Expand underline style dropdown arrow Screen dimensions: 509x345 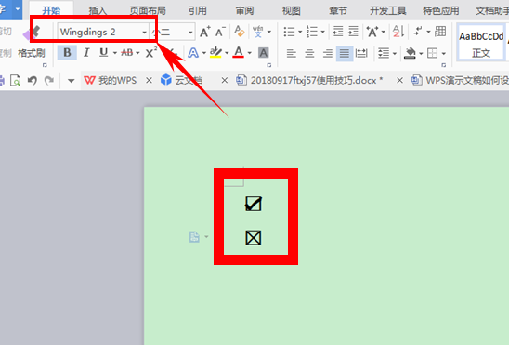tap(115, 53)
